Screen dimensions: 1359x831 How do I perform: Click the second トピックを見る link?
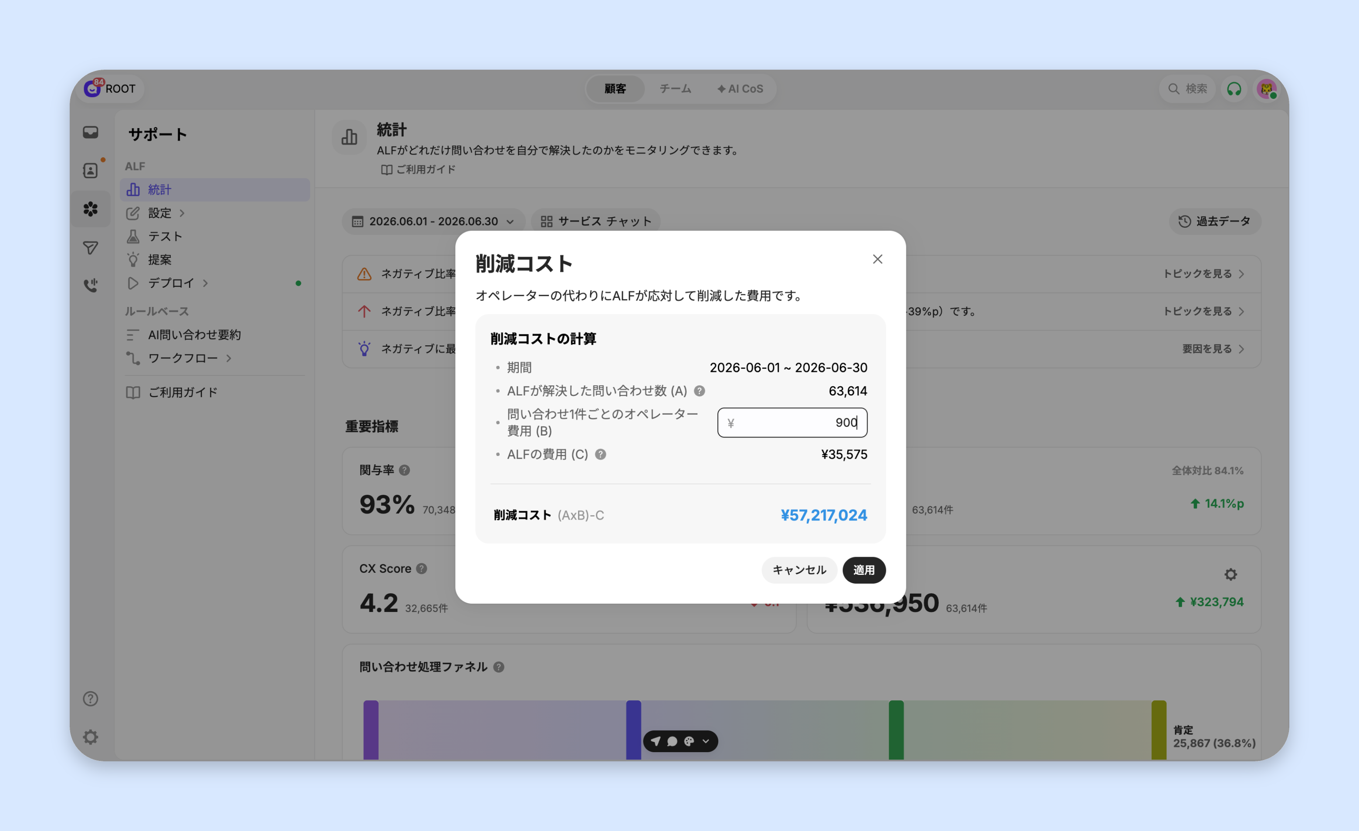1203,311
